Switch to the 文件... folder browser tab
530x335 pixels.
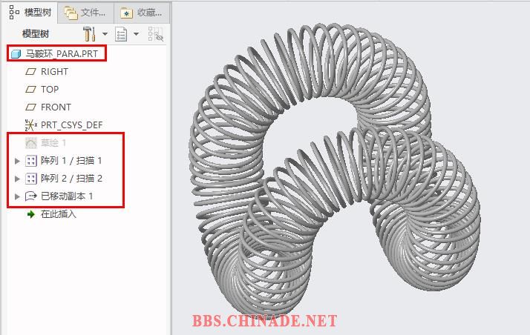[x=85, y=13]
